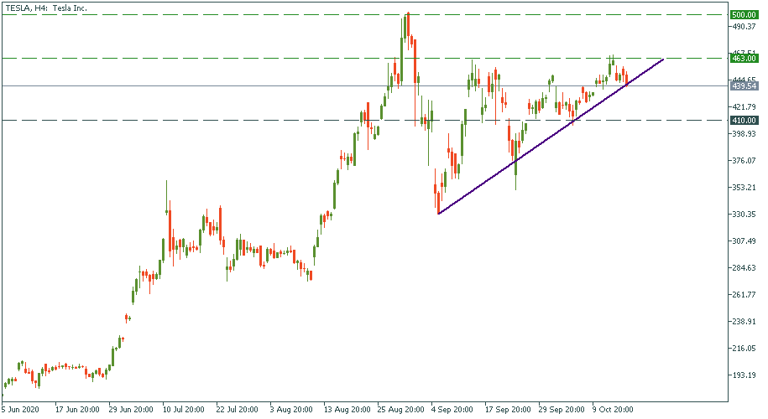Image resolution: width=768 pixels, height=419 pixels.
Task: Click the 9 Oct 20:00 date label
Action: pos(614,411)
